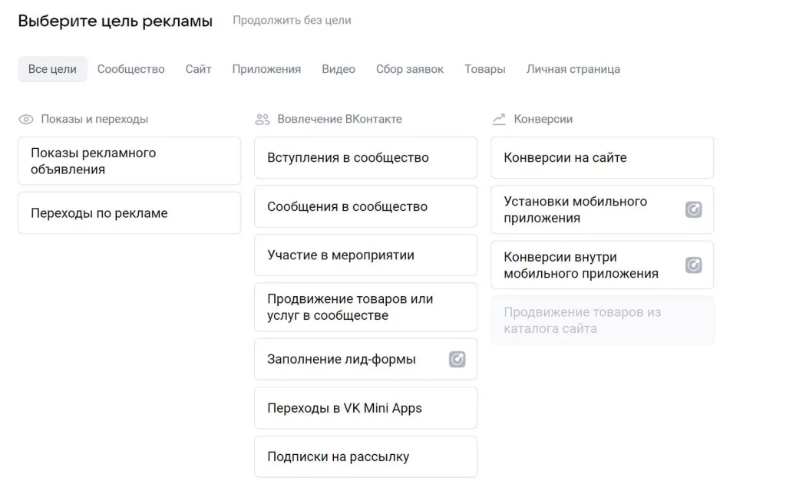Select Подписки на рассылку goal
The width and height of the screenshot is (786, 494).
pos(365,457)
